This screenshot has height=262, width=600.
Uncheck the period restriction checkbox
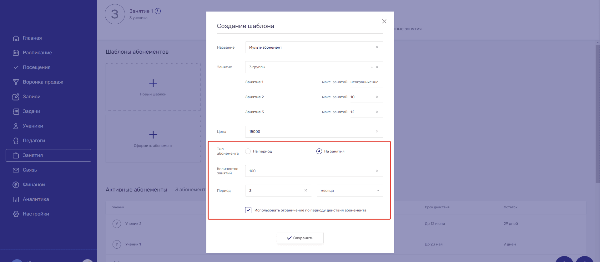(x=248, y=210)
